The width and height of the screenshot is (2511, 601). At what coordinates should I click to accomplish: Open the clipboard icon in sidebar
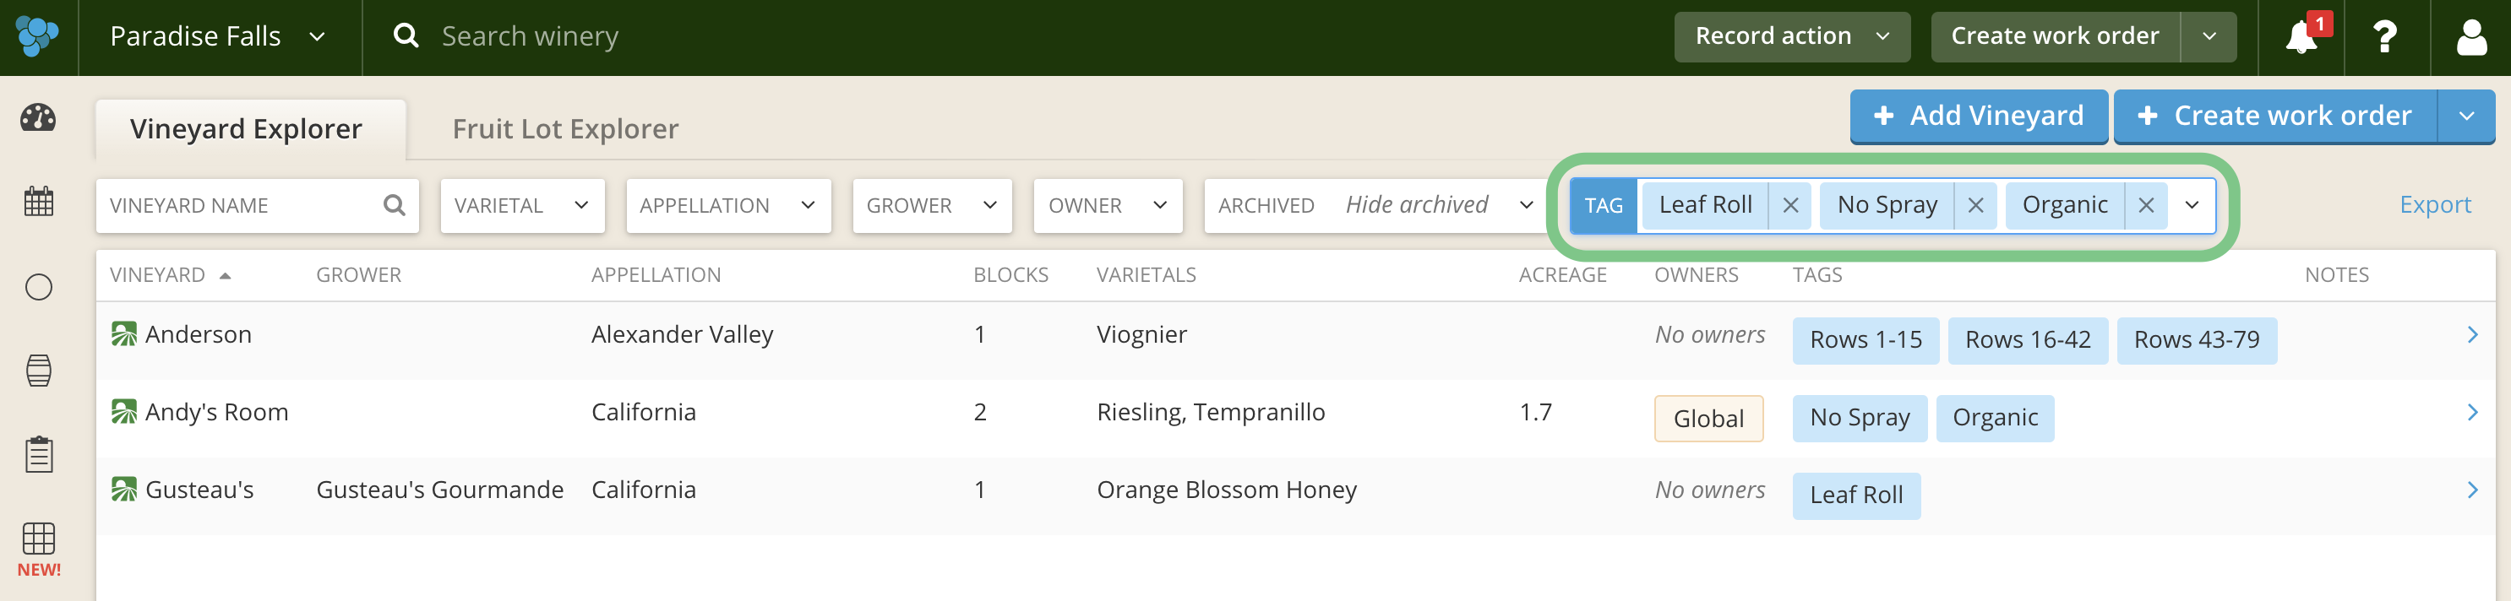[38, 454]
